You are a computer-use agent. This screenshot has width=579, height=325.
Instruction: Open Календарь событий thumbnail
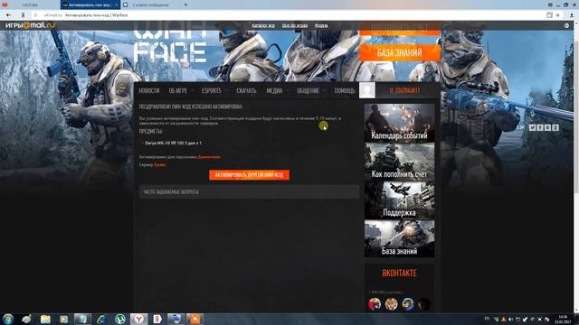[399, 123]
